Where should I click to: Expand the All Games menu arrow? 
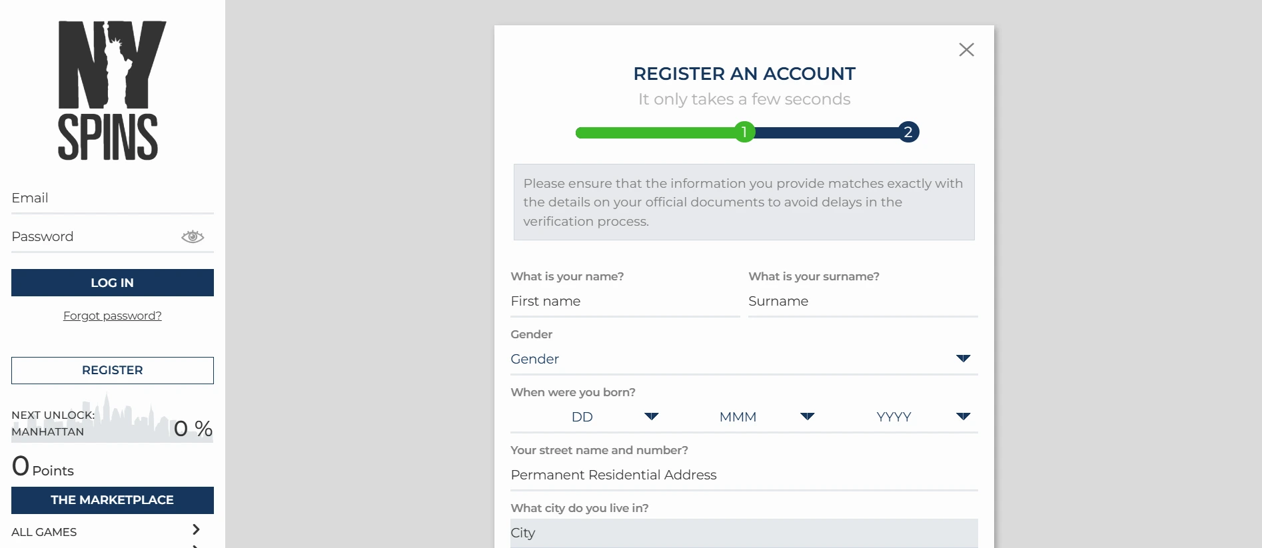tap(196, 529)
